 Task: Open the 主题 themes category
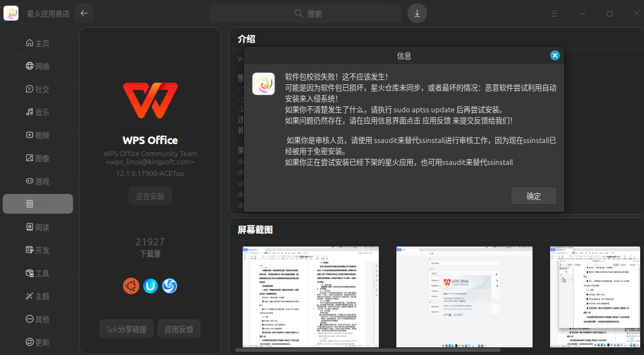(x=38, y=296)
